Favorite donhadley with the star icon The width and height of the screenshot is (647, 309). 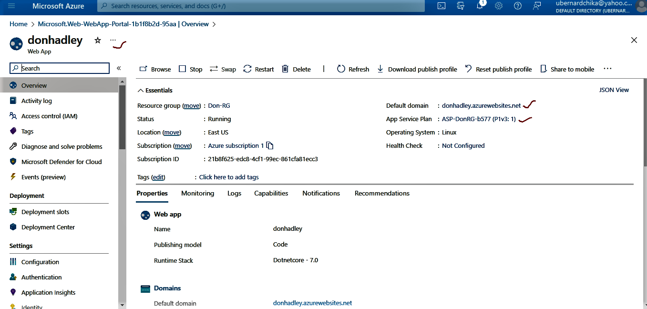[98, 41]
